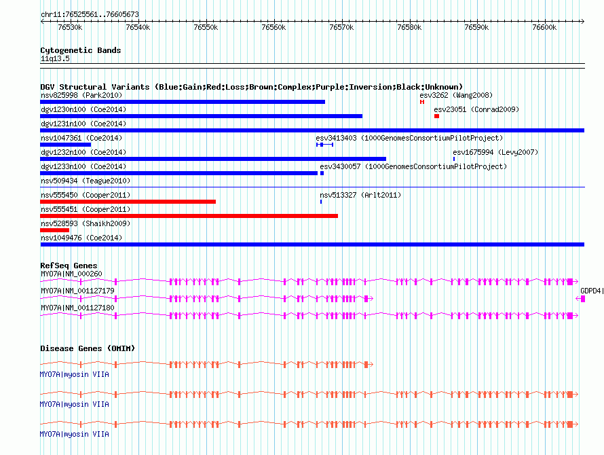Select the short nsv1047361 blue bar

pyautogui.click(x=65, y=145)
